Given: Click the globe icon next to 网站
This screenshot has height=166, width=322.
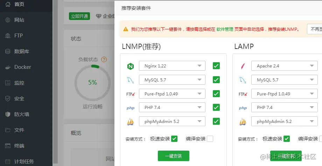Looking at the screenshot, I should pos(8,20).
